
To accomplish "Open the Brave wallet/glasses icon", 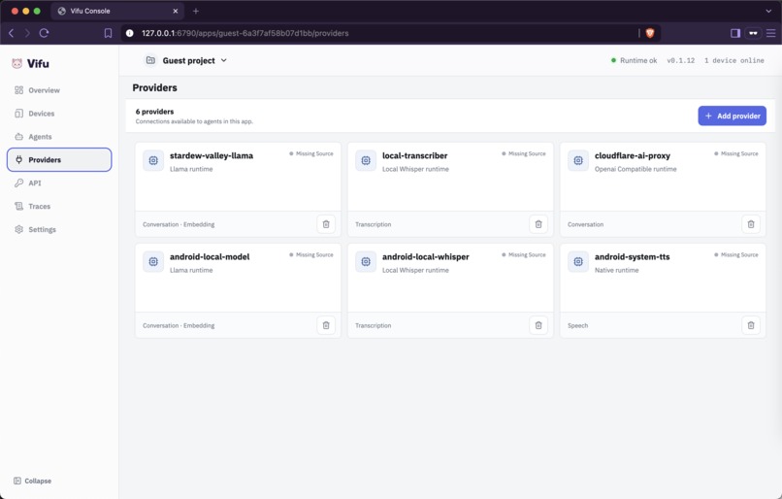I will [753, 33].
